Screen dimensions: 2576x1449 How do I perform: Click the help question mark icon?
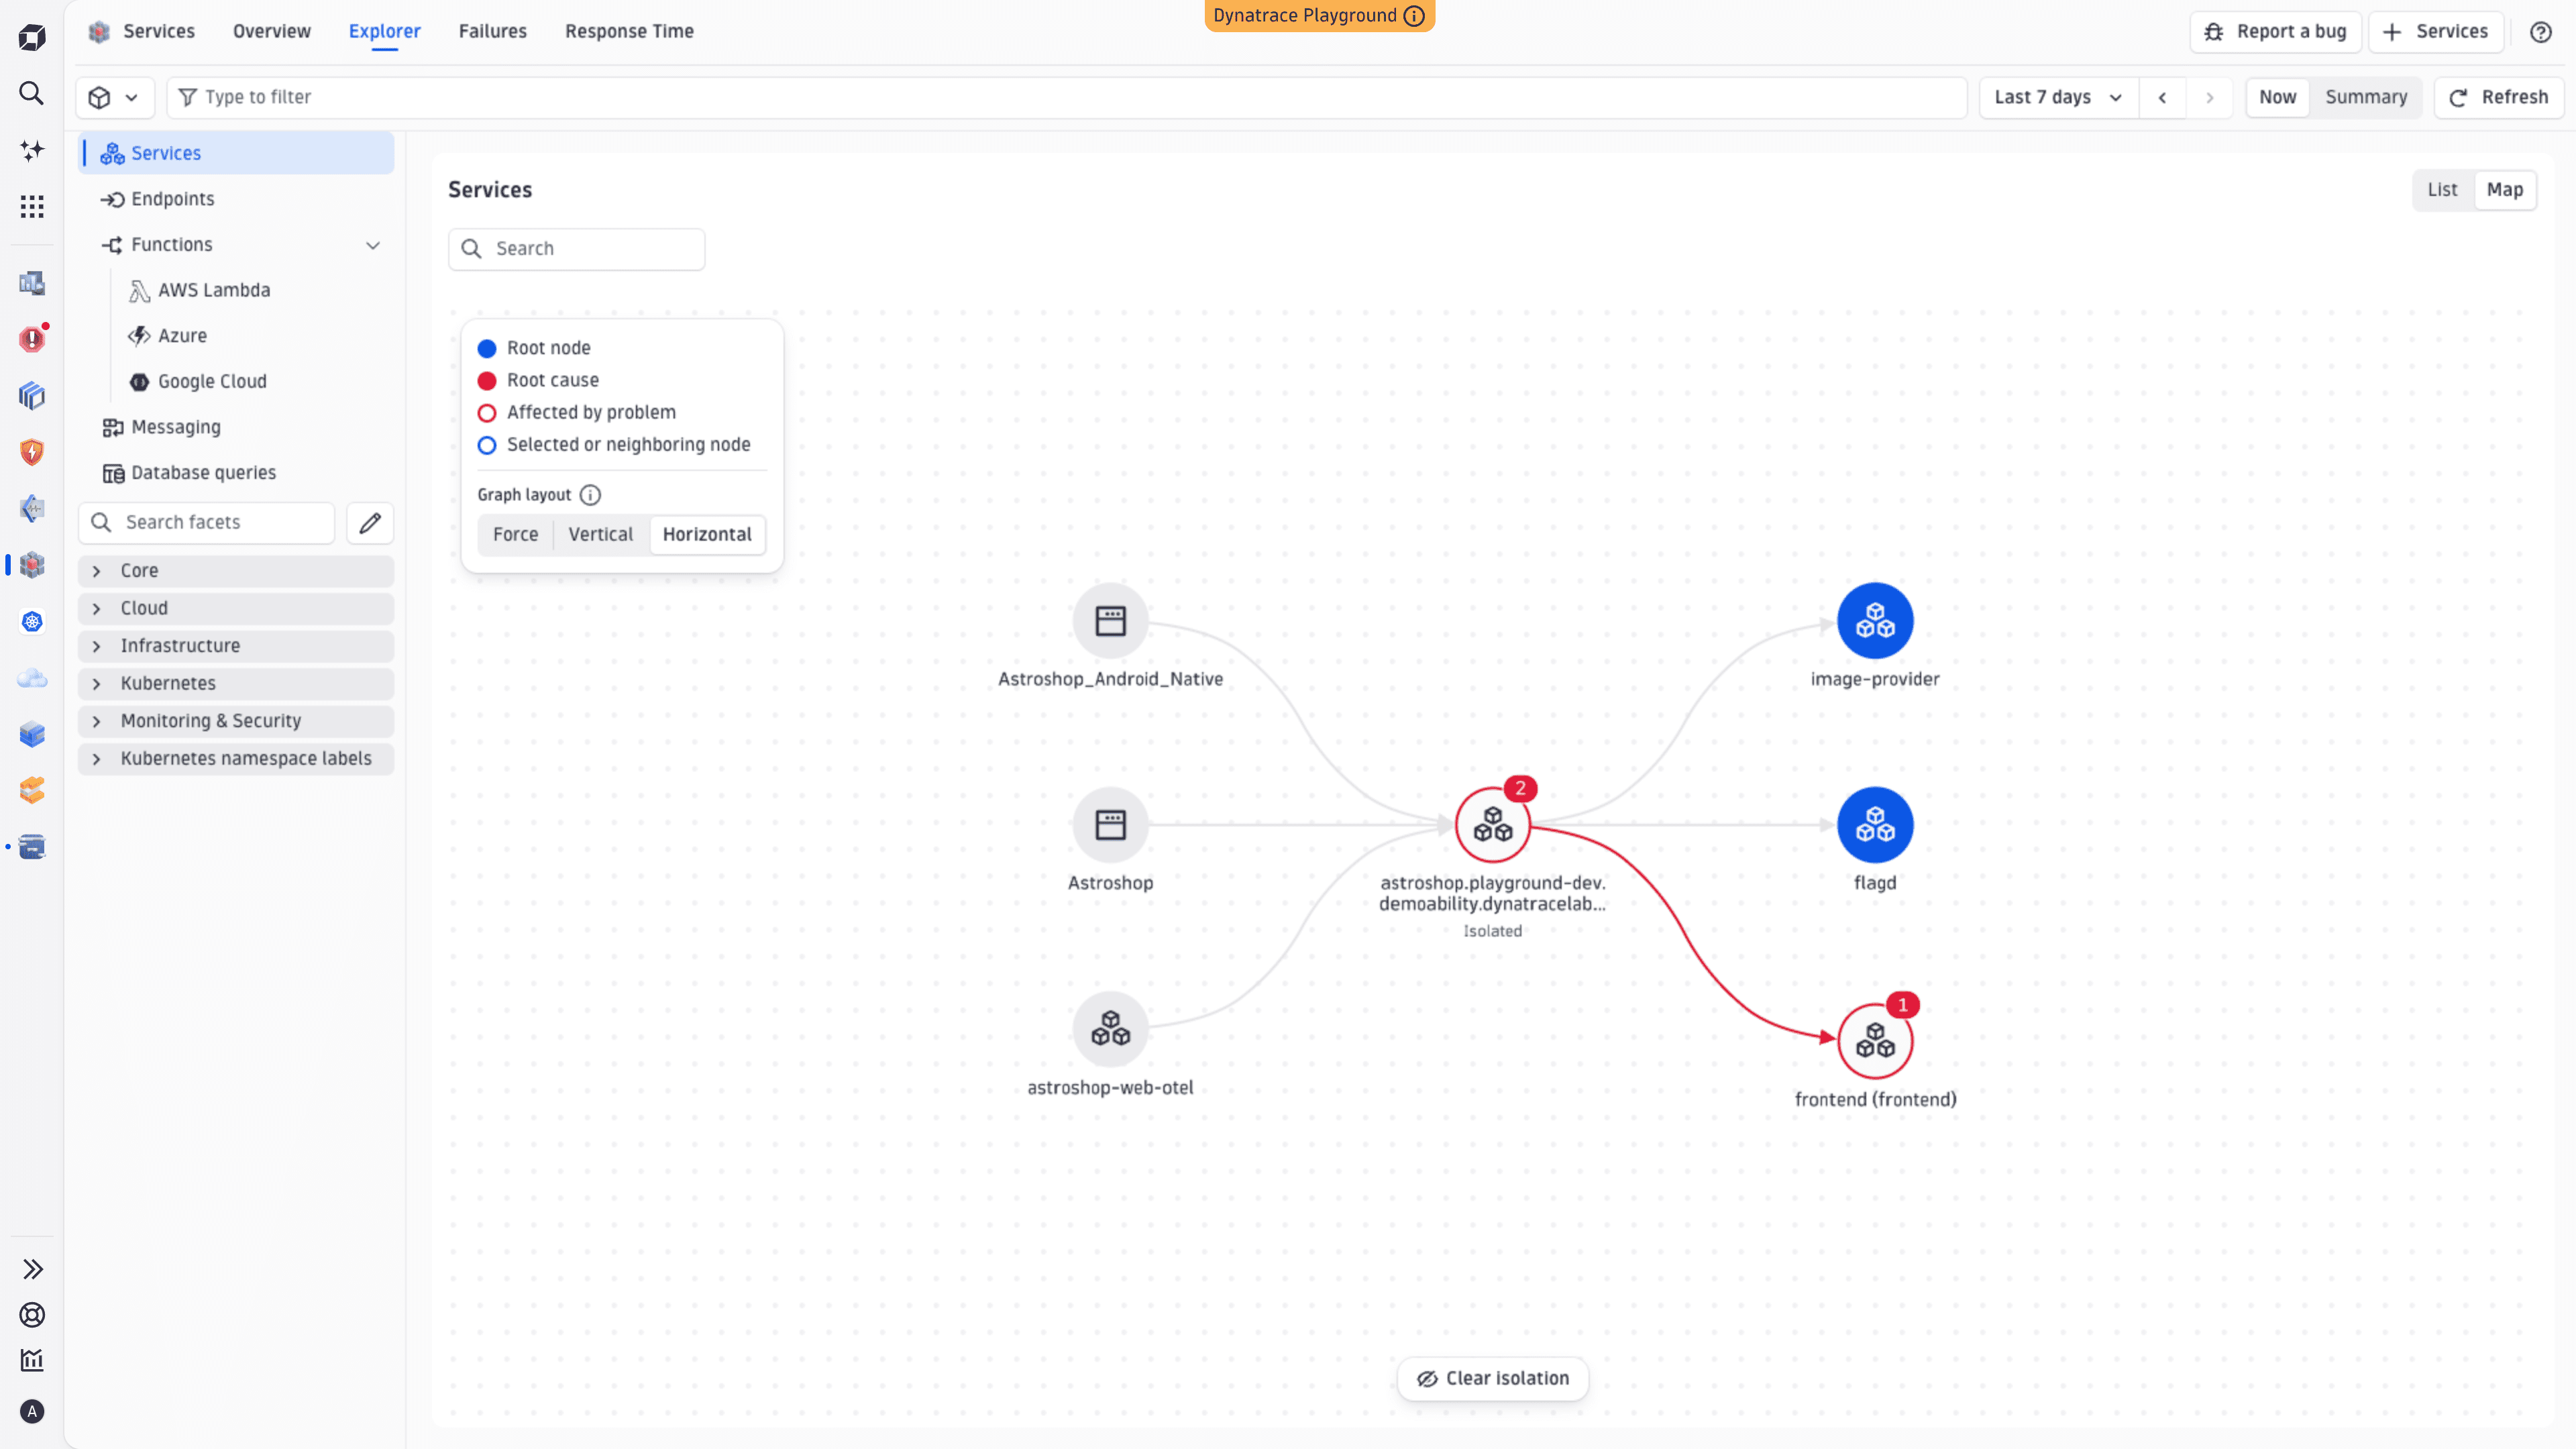[x=2541, y=32]
